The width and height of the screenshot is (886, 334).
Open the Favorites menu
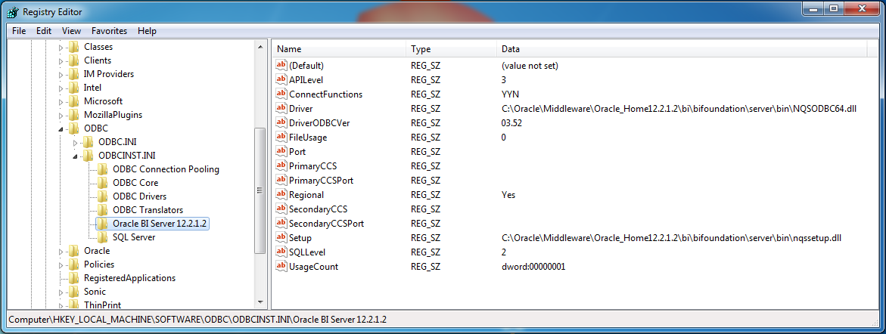(x=109, y=31)
